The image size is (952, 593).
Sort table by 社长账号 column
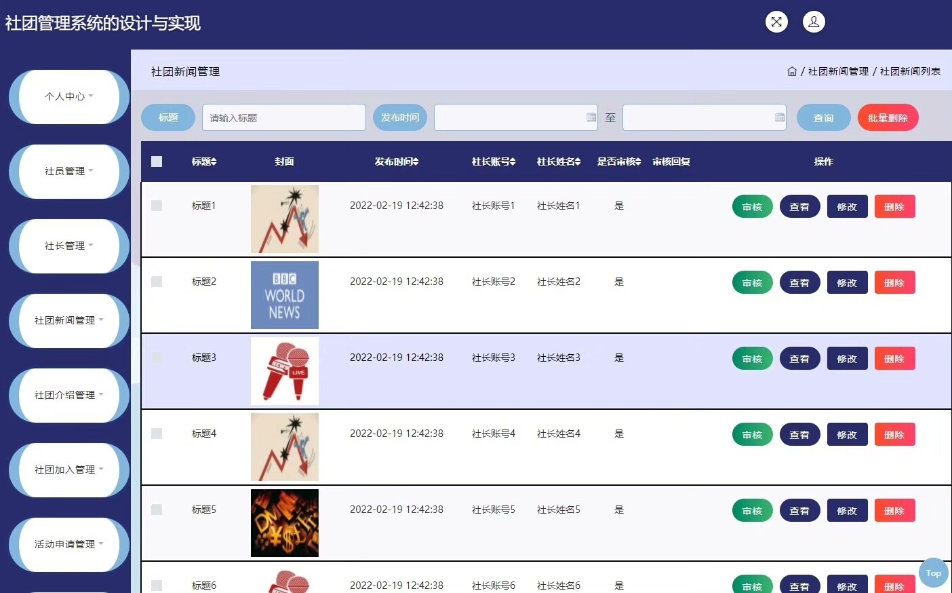(494, 161)
